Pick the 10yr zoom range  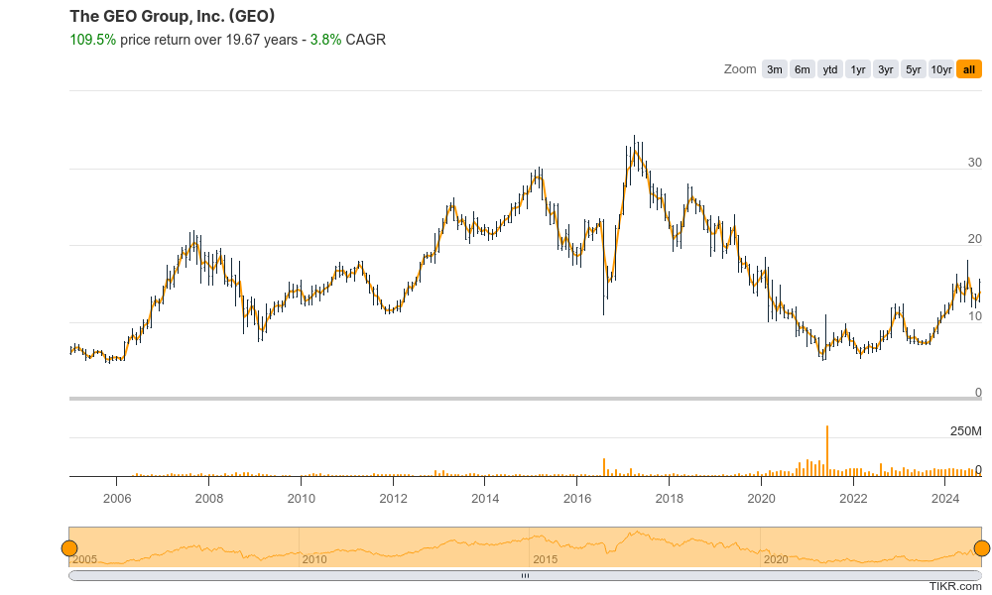(941, 69)
